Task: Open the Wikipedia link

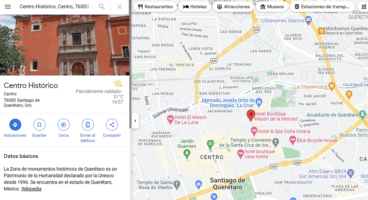Action: point(31,189)
